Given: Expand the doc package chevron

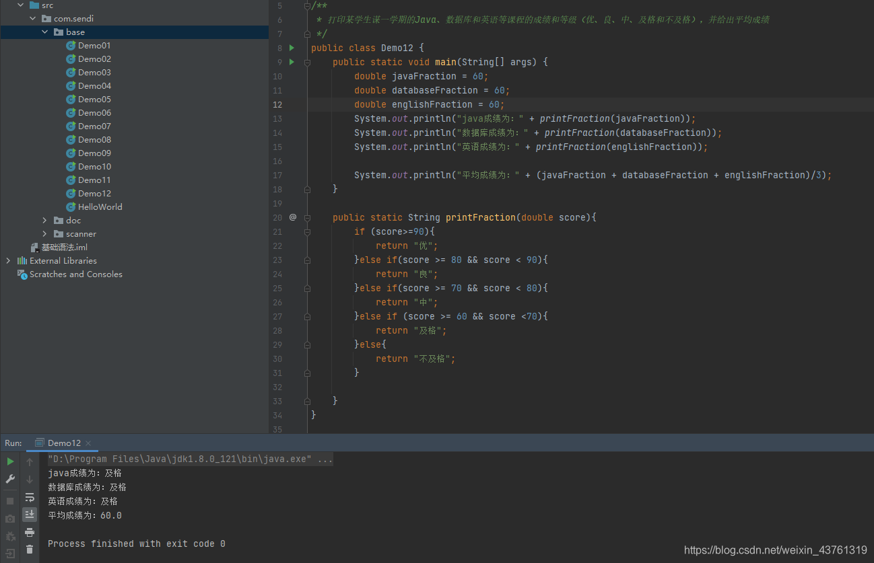Looking at the screenshot, I should (44, 221).
